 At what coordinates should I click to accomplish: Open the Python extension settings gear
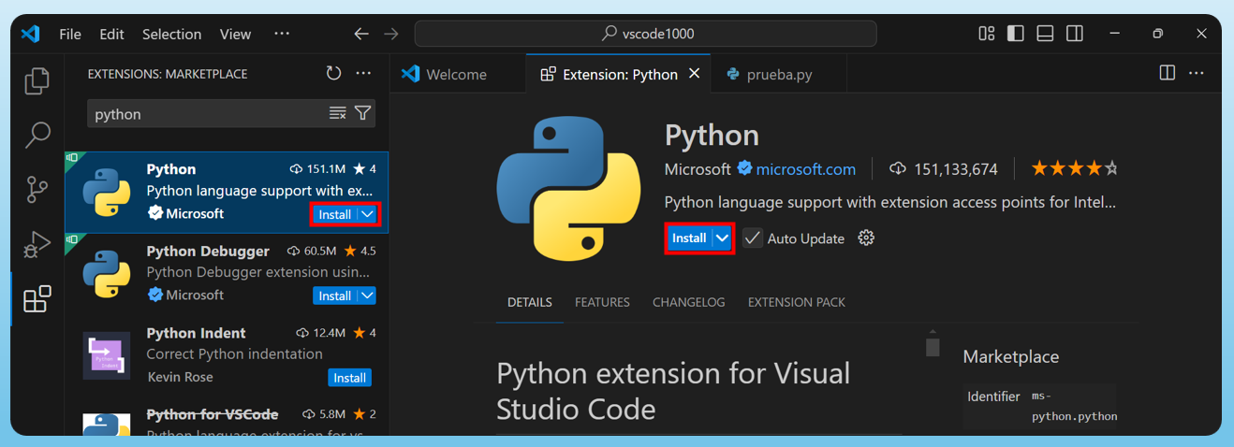pyautogui.click(x=866, y=238)
